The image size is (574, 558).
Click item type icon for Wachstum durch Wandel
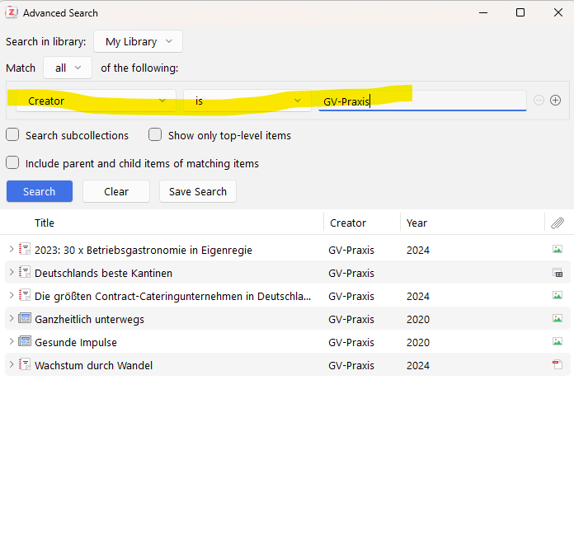click(x=25, y=365)
